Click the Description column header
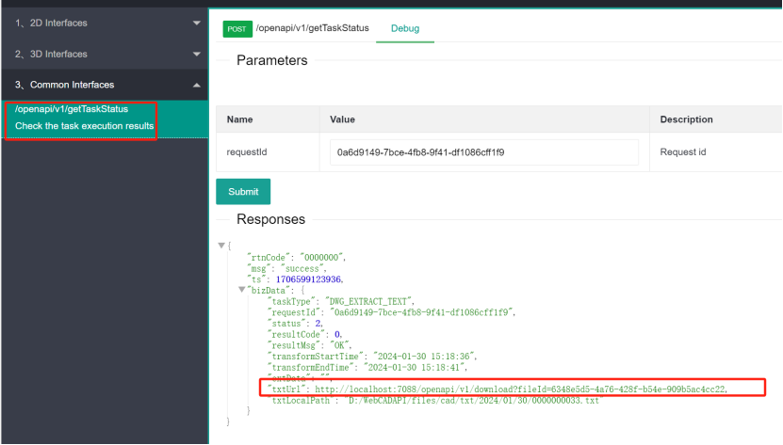Viewport: 783px width, 445px height. 687,119
